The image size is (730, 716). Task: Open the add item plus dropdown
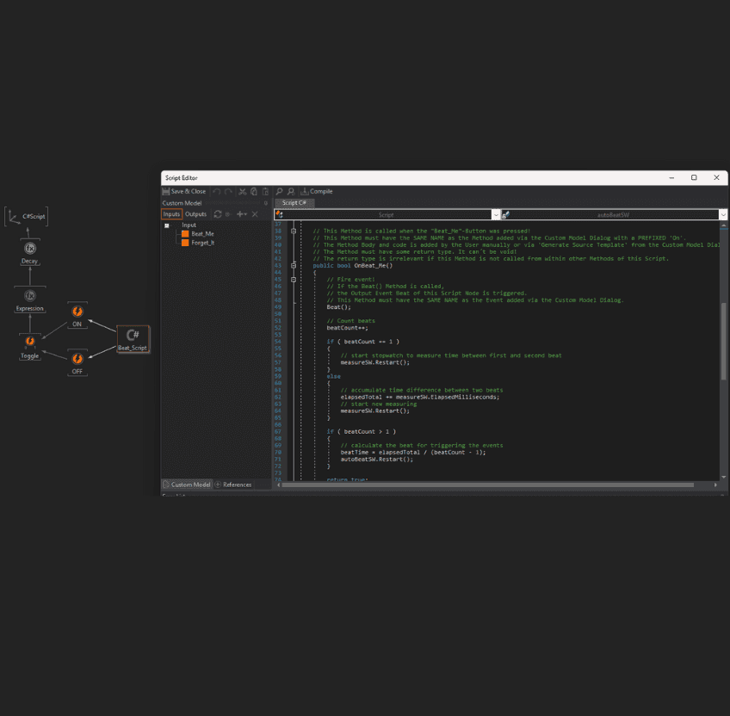point(241,214)
